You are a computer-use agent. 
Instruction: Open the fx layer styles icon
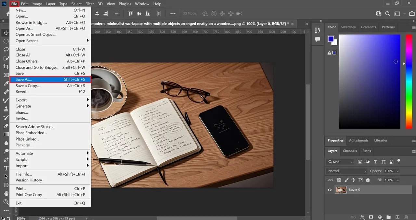[362, 217]
